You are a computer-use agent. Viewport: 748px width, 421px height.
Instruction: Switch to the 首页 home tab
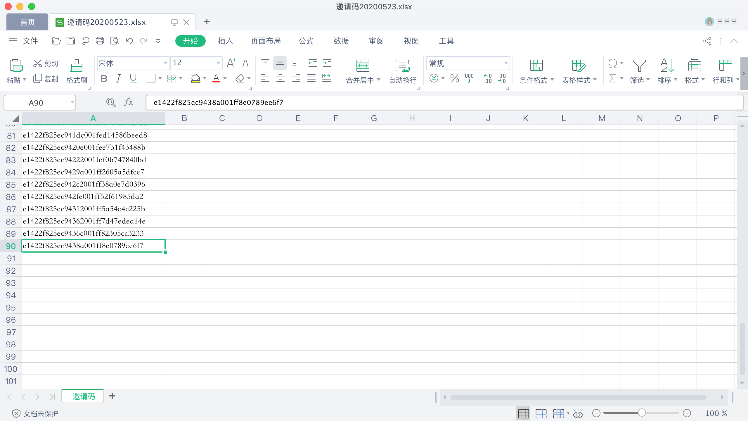coord(27,22)
